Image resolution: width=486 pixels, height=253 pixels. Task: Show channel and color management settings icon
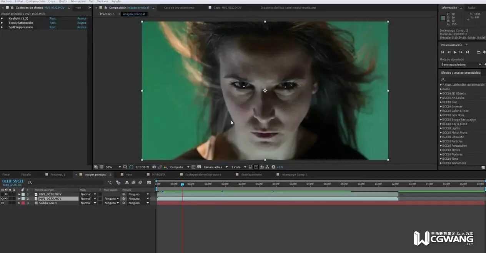[165, 167]
